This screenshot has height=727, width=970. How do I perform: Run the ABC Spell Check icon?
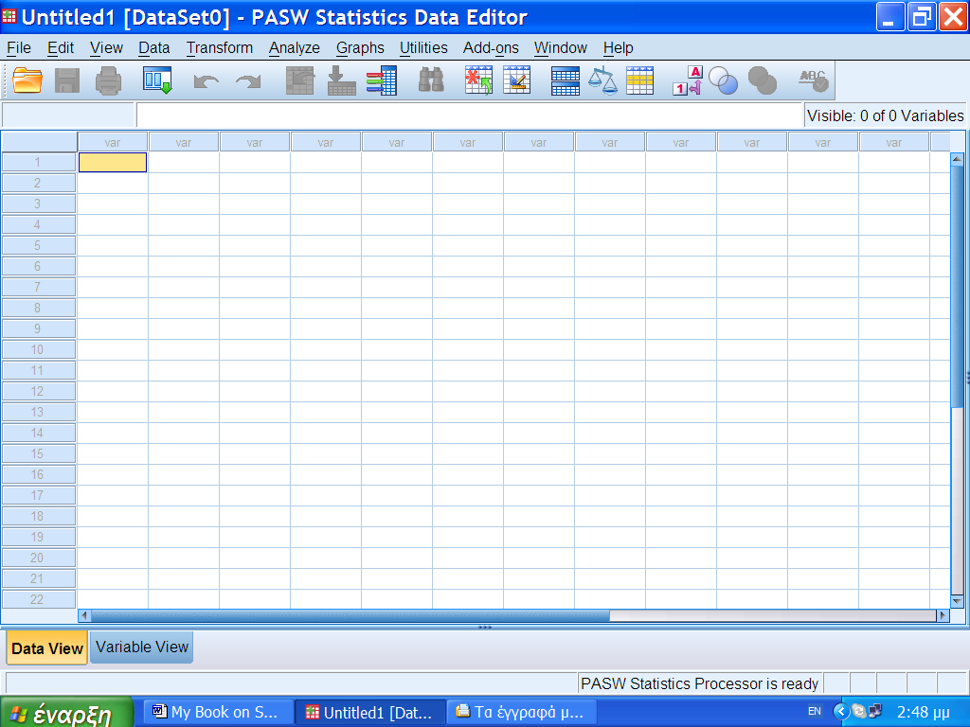(x=814, y=80)
